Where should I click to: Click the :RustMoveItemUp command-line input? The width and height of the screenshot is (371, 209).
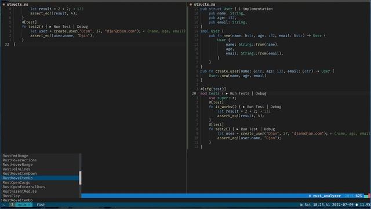17,200
